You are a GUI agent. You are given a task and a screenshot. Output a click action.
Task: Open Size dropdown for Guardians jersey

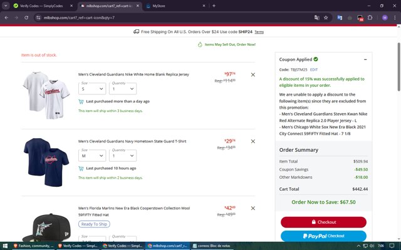(92, 89)
